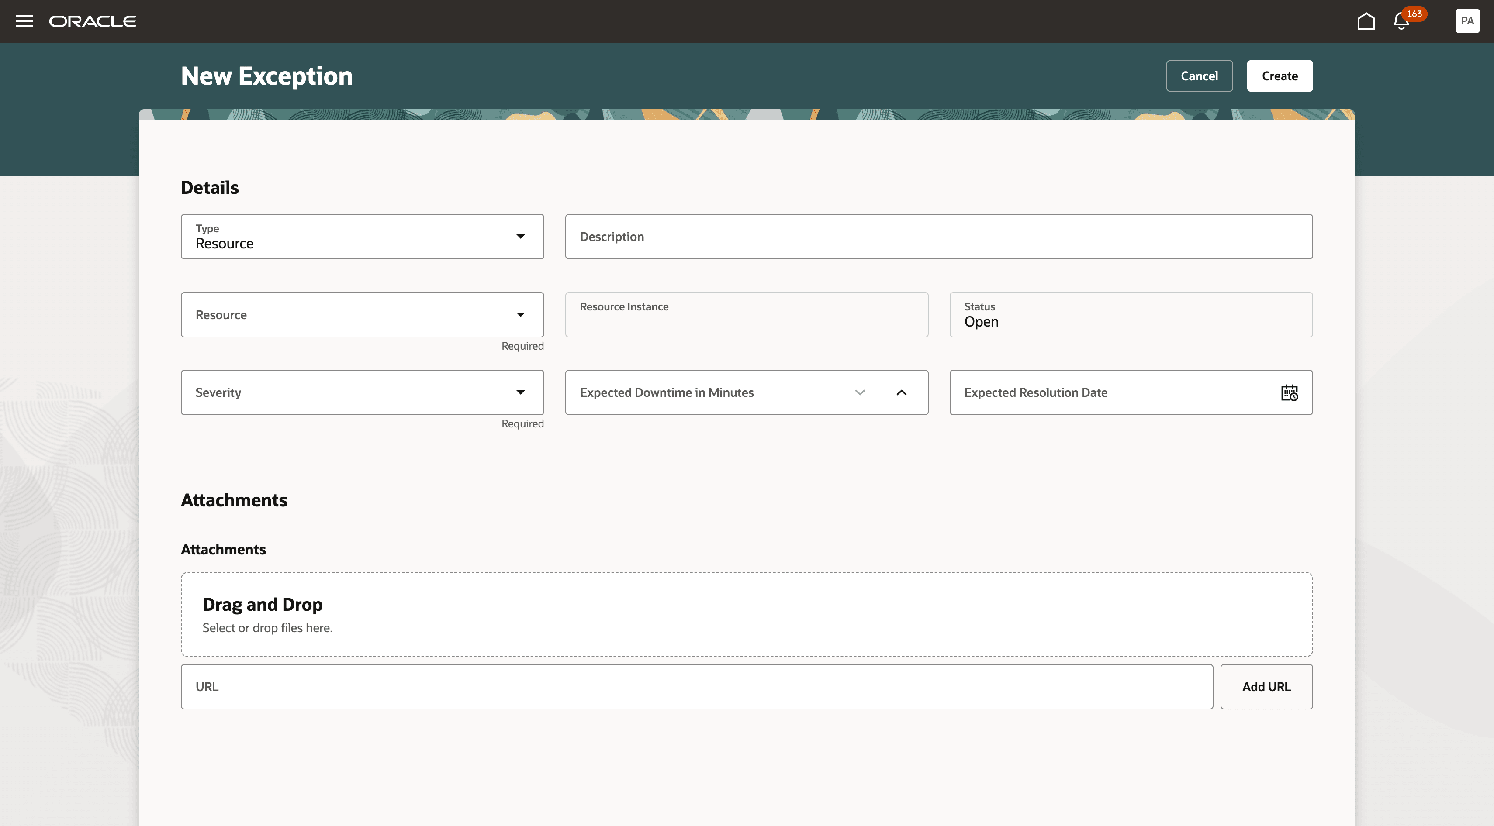1494x826 pixels.
Task: Open the hamburger navigation menu
Action: [x=24, y=21]
